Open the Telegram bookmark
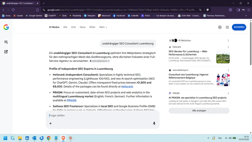The image size is (252, 142). 90,15
